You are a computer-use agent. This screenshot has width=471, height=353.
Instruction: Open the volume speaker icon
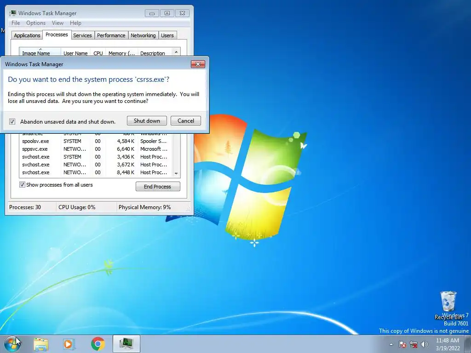click(425, 344)
